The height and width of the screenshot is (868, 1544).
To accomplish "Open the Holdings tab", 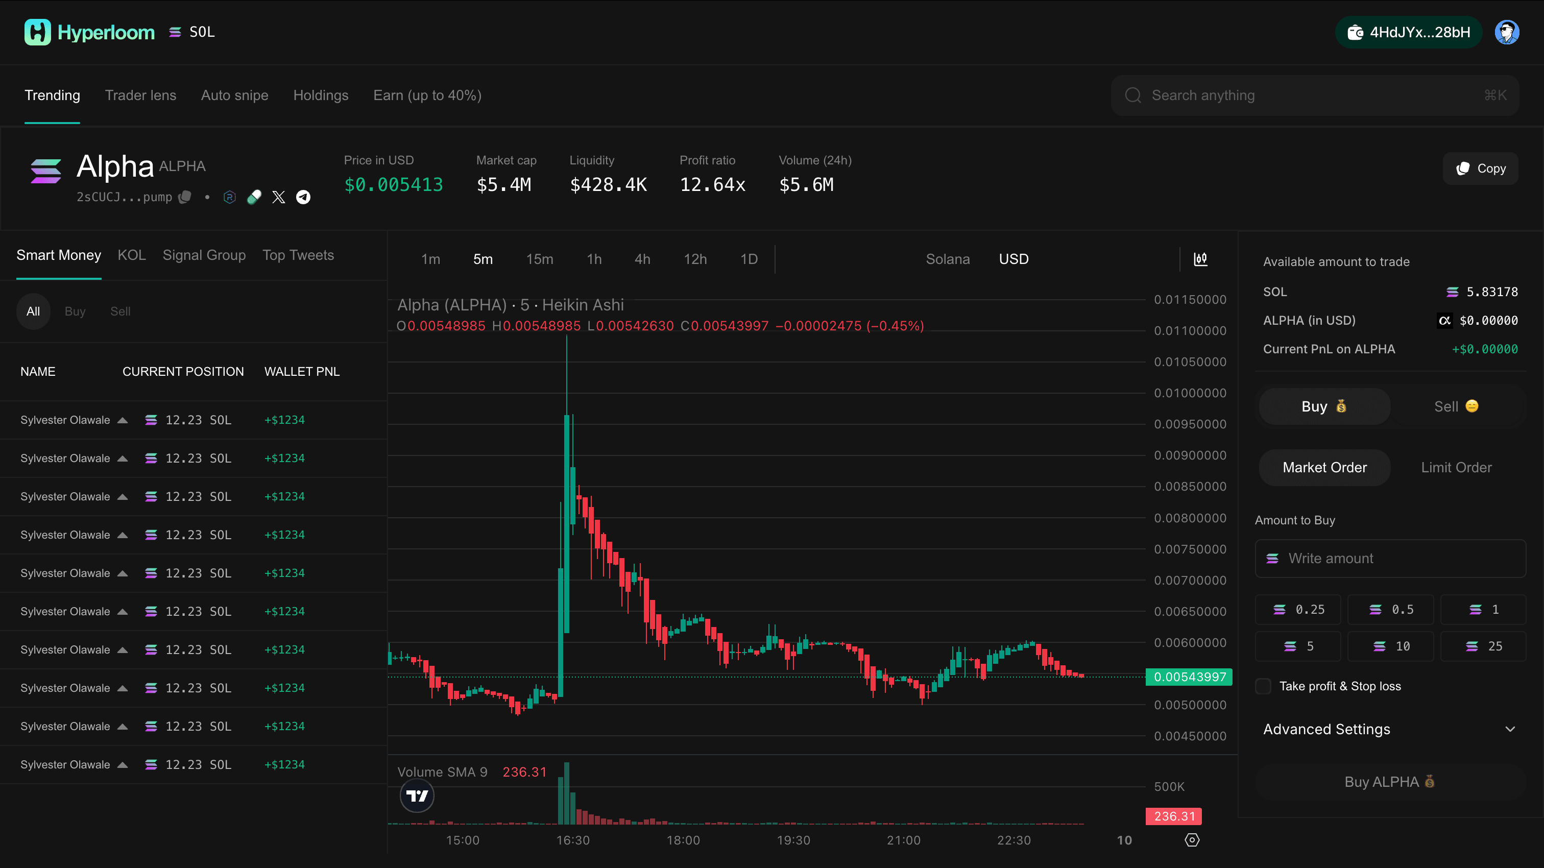I will pos(321,95).
